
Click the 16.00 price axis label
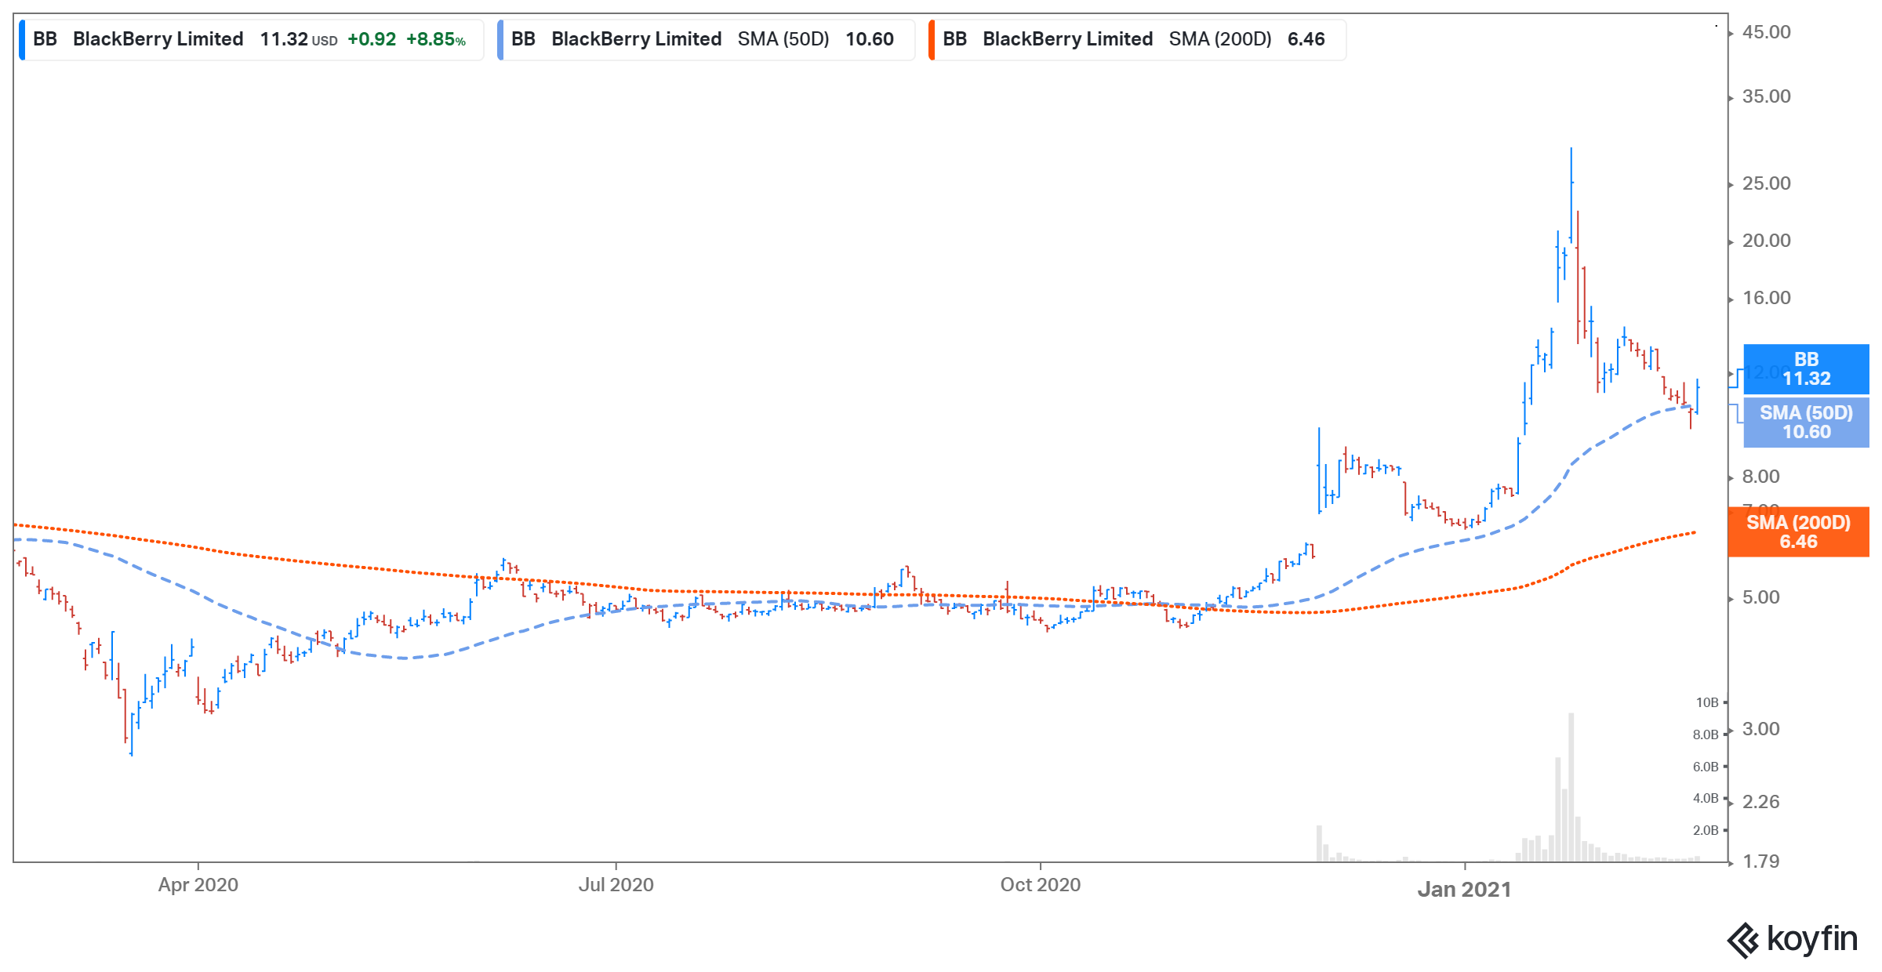(1766, 298)
